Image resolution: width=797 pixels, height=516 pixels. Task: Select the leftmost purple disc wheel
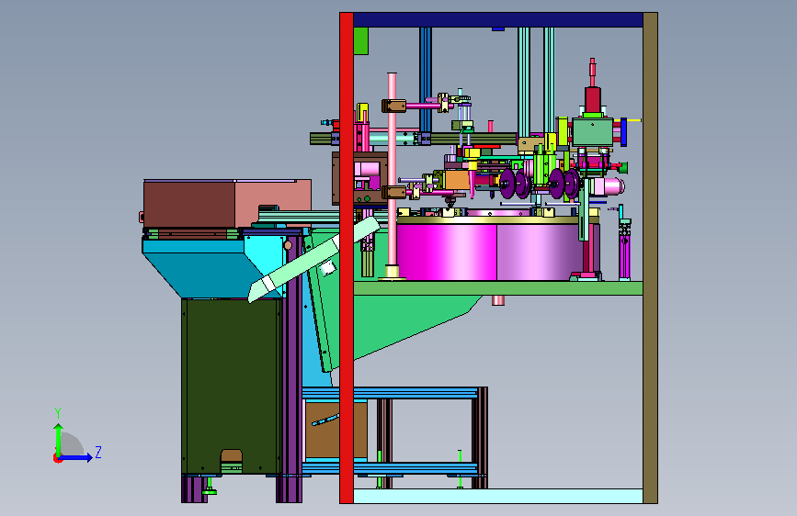coord(507,184)
